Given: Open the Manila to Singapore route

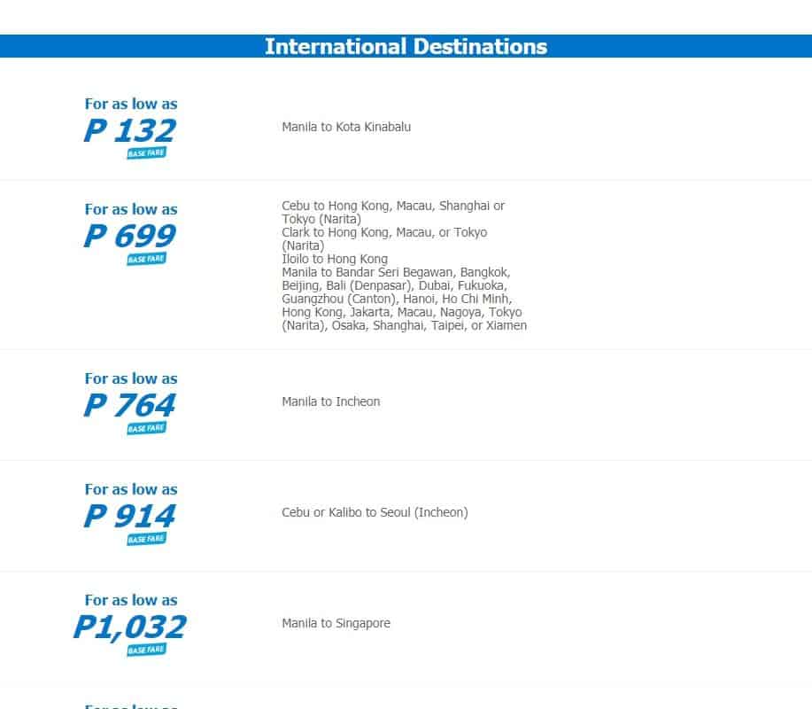Looking at the screenshot, I should 336,623.
